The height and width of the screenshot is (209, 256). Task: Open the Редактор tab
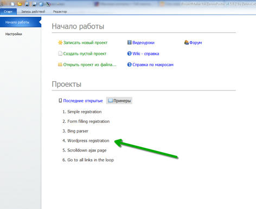point(60,11)
